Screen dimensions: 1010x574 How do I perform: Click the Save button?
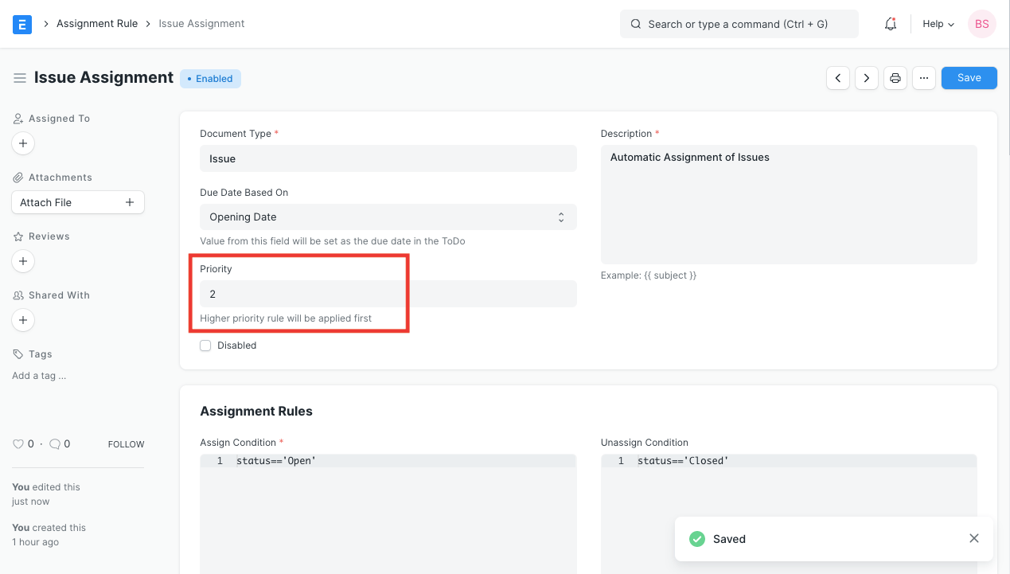969,78
